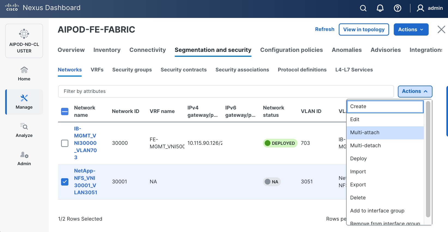Screen dimensions: 448x232
Task: Check the IB-MGMT_VNI30000 network row checkbox
Action: (x=65, y=143)
